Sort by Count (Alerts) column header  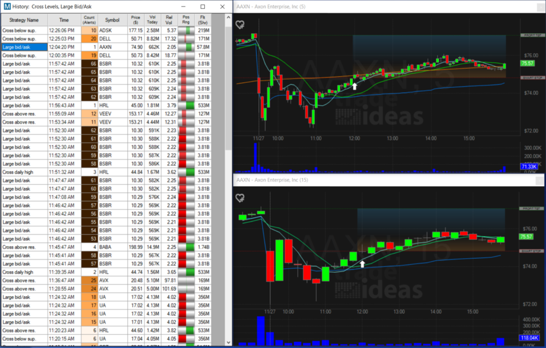[89, 20]
